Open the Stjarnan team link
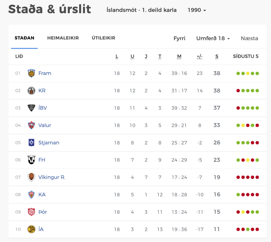Screen dimensions: 271x242 [49, 143]
